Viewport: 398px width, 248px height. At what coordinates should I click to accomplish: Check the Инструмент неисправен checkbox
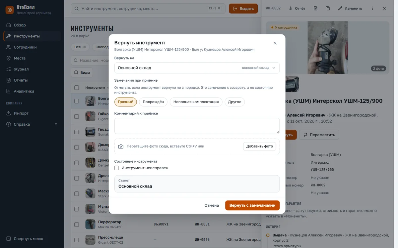click(117, 168)
